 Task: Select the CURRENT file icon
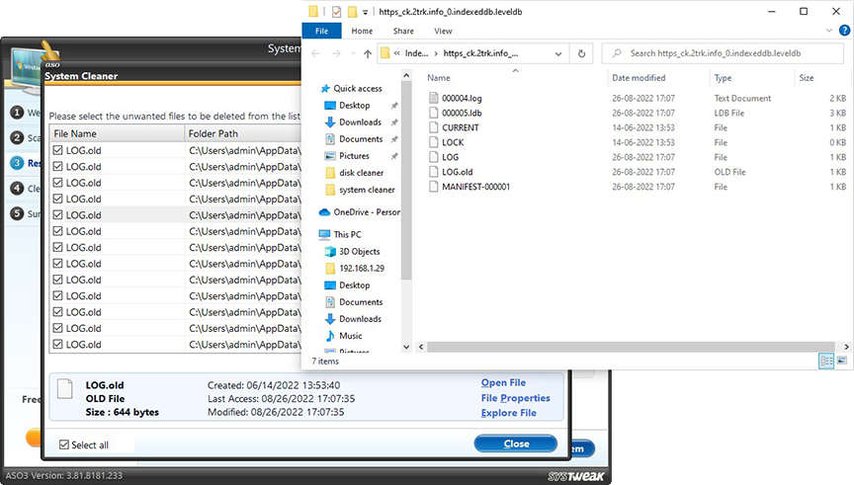434,127
